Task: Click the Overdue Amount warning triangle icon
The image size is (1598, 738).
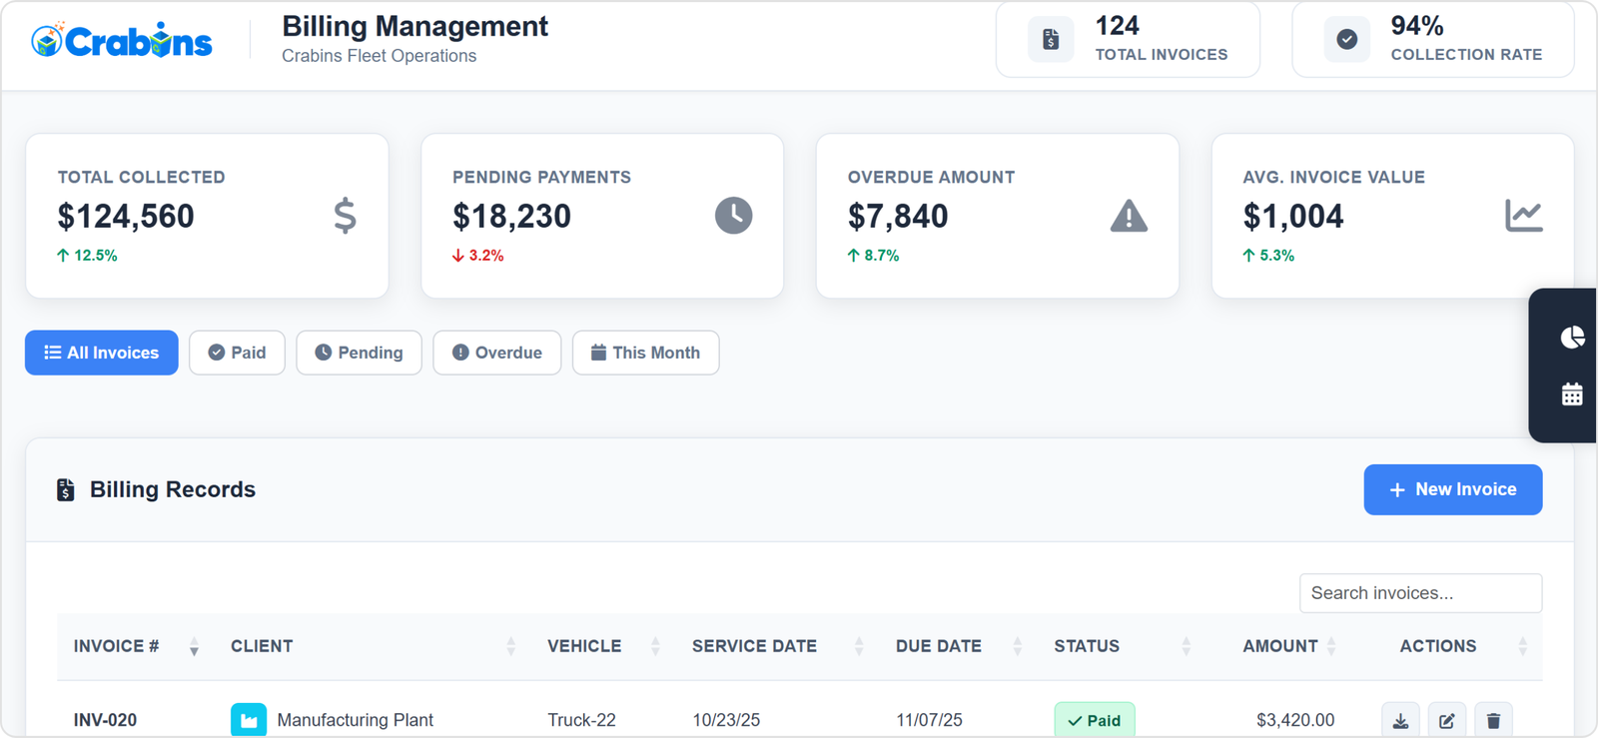Action: (x=1129, y=216)
